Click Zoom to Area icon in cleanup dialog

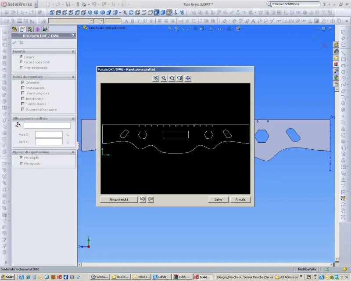(x=172, y=78)
